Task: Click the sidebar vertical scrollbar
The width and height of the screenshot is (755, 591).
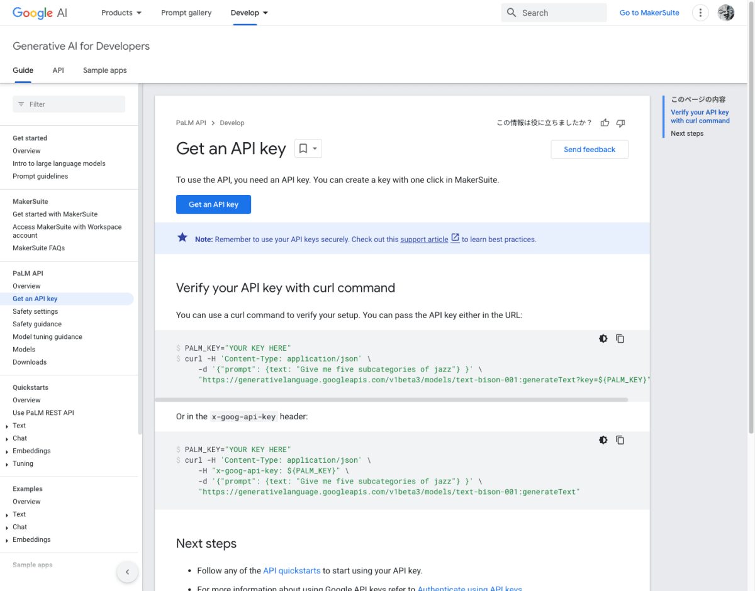Action: coord(140,258)
